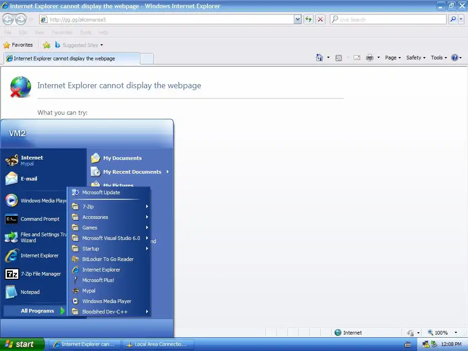
Task: Click the Help question mark icon
Action: click(454, 58)
